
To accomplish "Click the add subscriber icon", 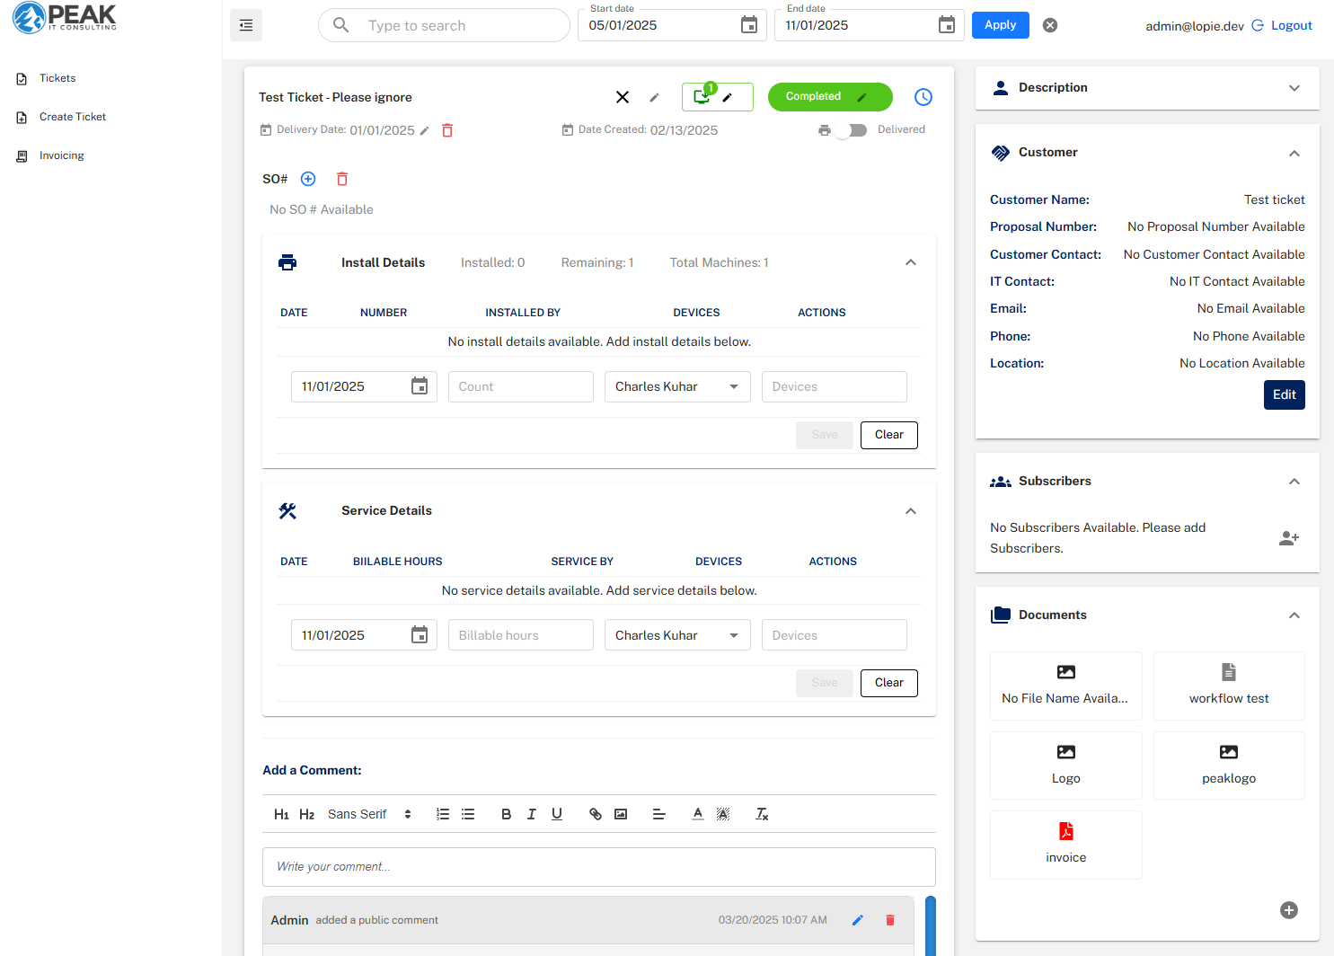I will point(1289,537).
